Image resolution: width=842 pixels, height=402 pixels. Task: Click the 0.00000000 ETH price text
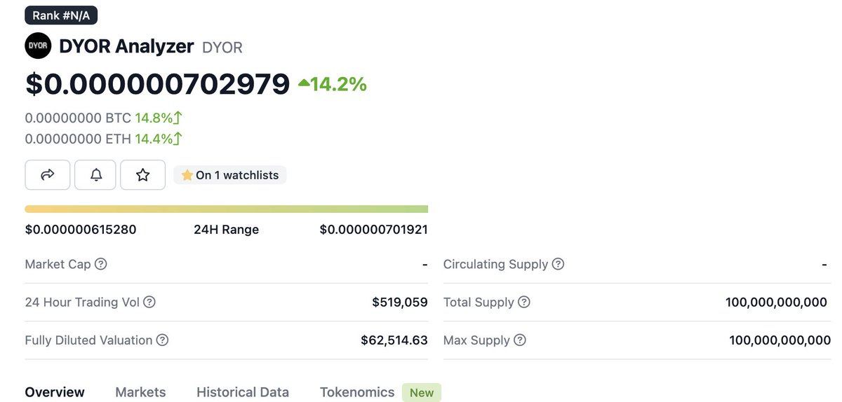click(x=78, y=139)
